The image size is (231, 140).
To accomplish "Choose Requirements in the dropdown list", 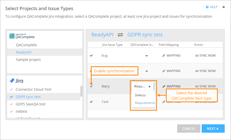I will point(145,103).
